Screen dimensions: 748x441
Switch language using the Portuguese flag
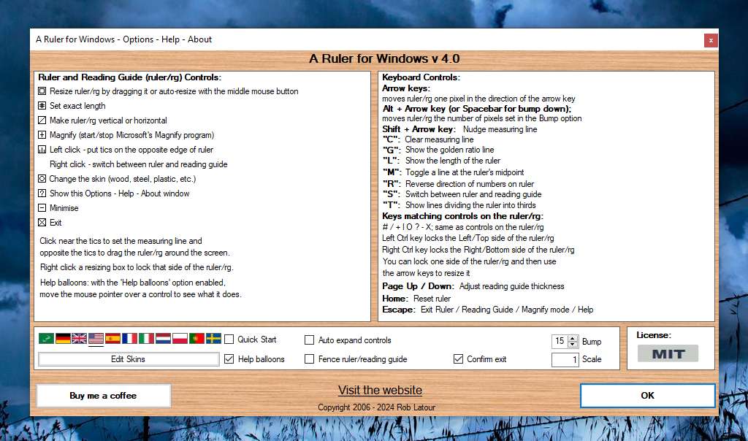[x=196, y=339]
